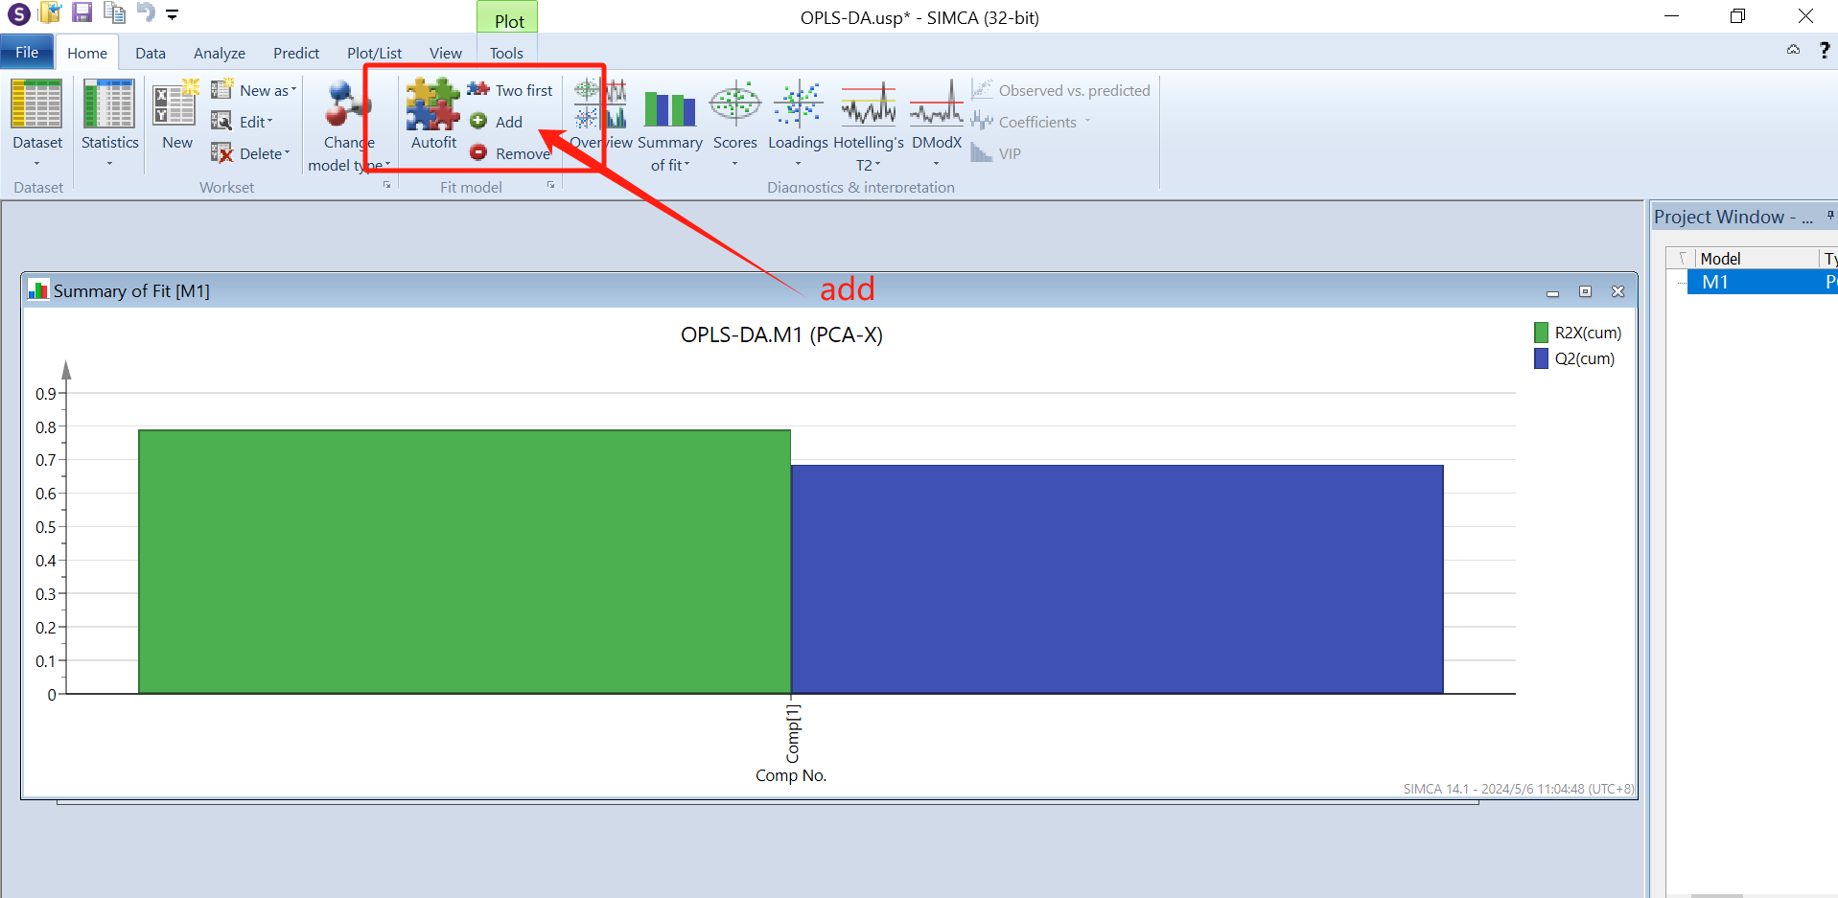The image size is (1838, 898).
Task: Open the Dataset spreadsheet icon
Action: click(36, 104)
